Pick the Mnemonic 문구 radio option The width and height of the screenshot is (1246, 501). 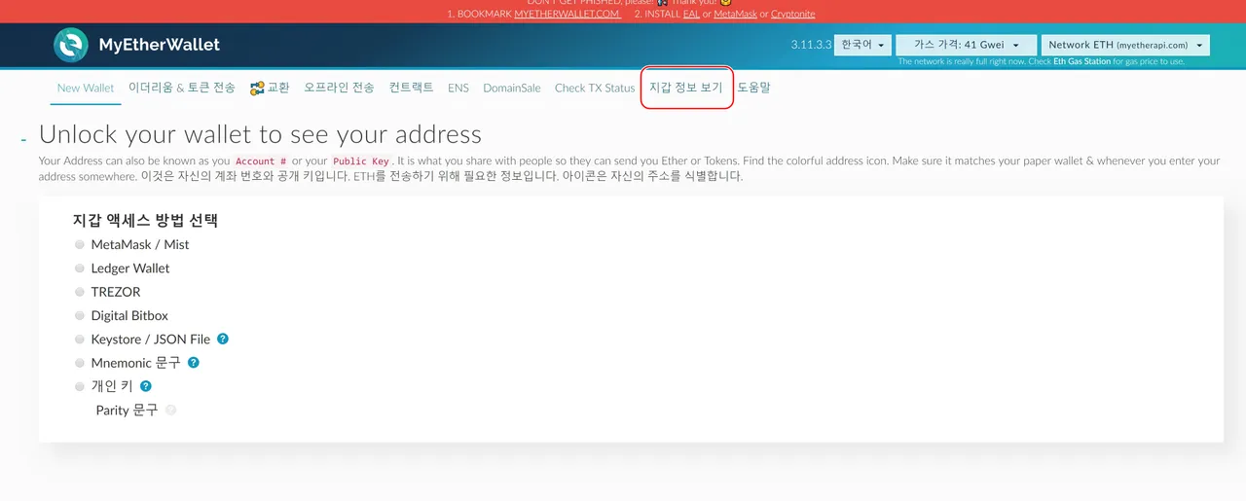click(x=80, y=363)
